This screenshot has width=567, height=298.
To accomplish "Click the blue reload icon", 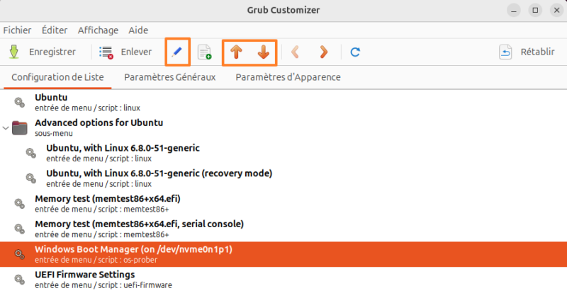I will point(355,52).
